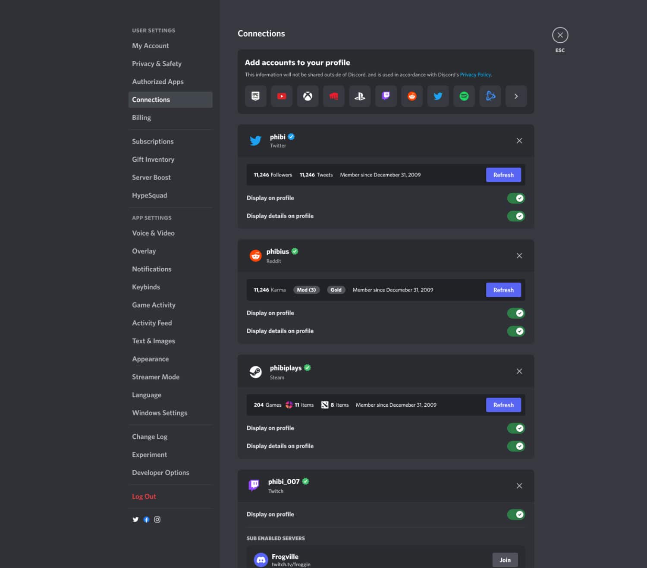The image size is (647, 568).
Task: Click '204 Games' Steam stat
Action: click(x=267, y=405)
